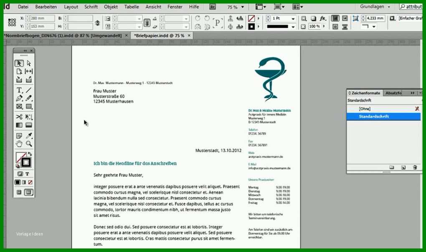Select the Scissors tool
Screen dimensions: 426x252
19,117
